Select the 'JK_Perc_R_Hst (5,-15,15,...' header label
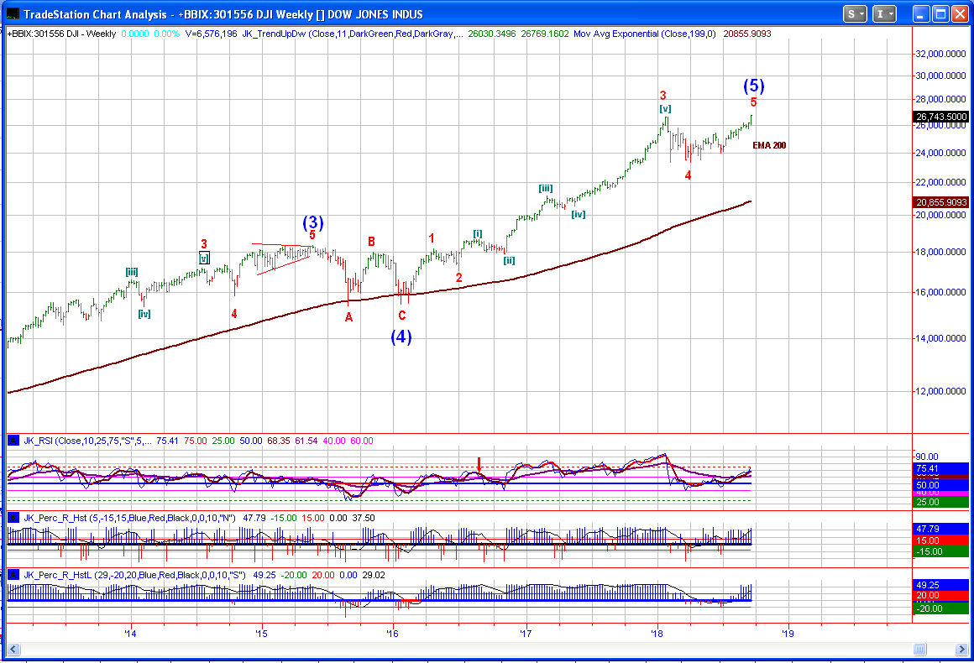 (x=130, y=518)
